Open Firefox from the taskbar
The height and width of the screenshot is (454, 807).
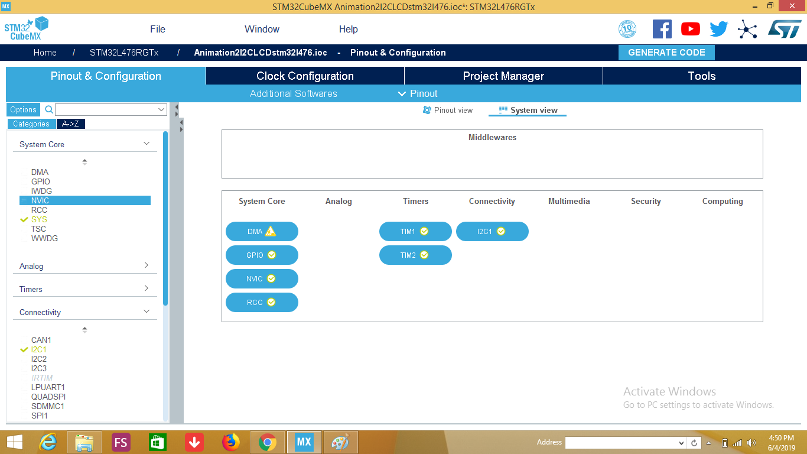[x=231, y=442]
